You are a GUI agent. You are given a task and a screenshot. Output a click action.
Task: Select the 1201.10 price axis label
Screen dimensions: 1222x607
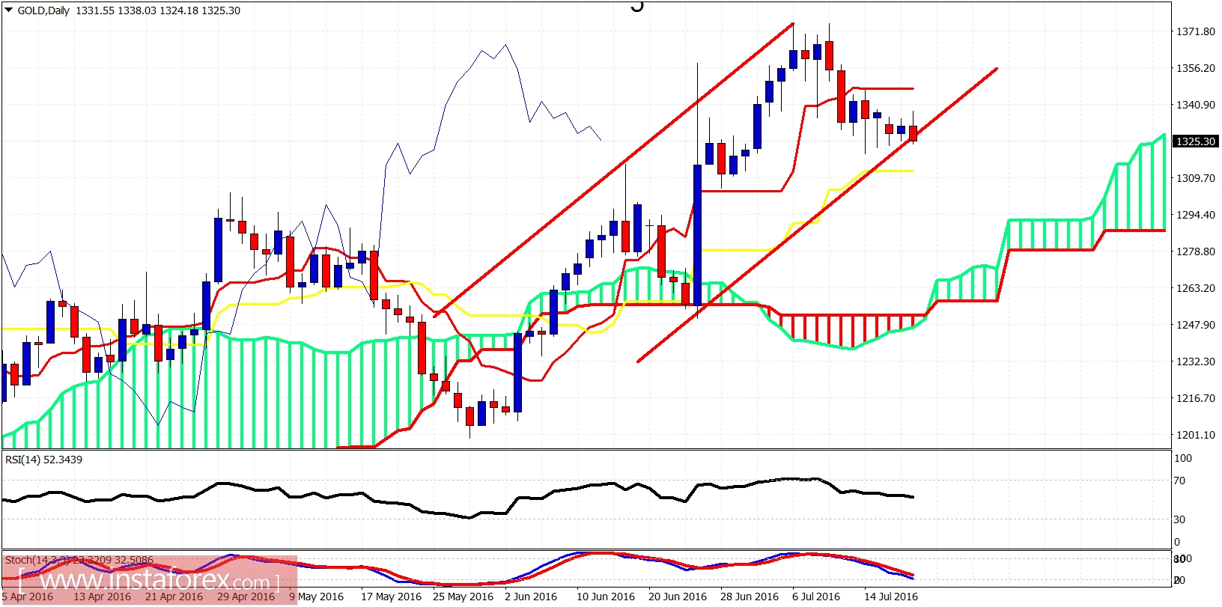[x=1196, y=435]
